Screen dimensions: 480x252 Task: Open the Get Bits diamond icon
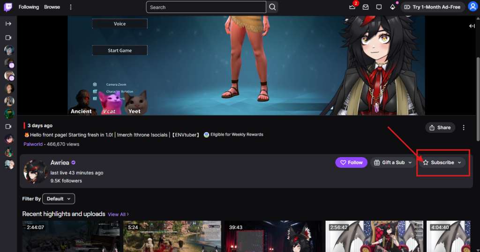tap(392, 7)
